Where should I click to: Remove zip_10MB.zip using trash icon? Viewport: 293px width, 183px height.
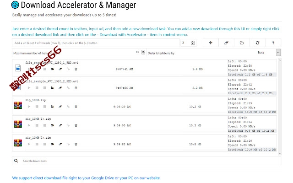[76, 107]
